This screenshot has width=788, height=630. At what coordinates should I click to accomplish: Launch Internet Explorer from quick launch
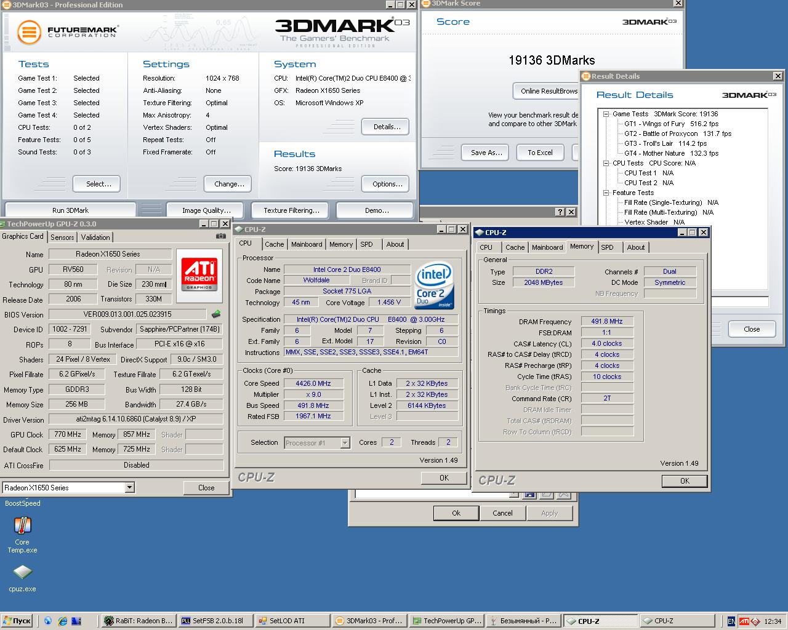62,621
